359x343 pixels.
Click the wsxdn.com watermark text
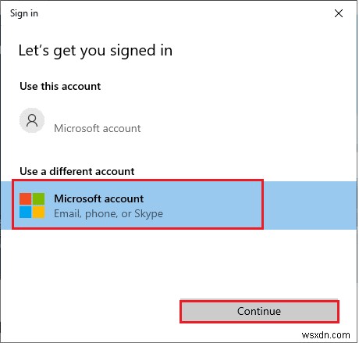(x=325, y=335)
